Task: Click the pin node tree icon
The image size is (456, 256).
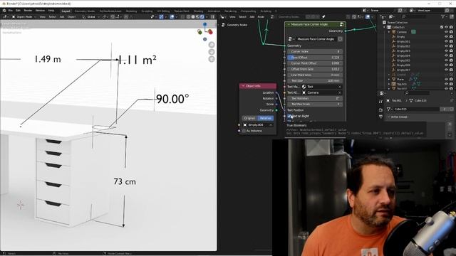Action: (x=323, y=17)
